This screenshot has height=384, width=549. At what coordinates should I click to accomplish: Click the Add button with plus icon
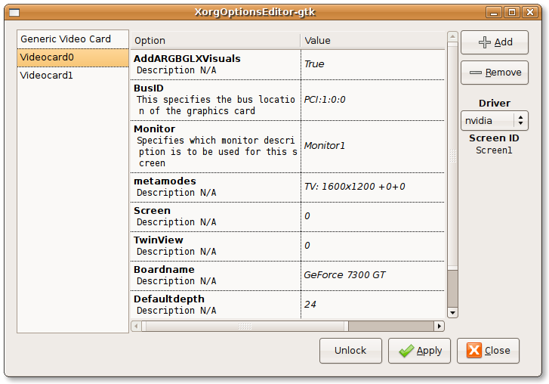(x=494, y=42)
